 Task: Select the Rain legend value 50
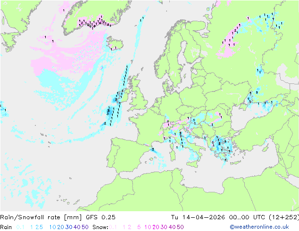coord(85,227)
